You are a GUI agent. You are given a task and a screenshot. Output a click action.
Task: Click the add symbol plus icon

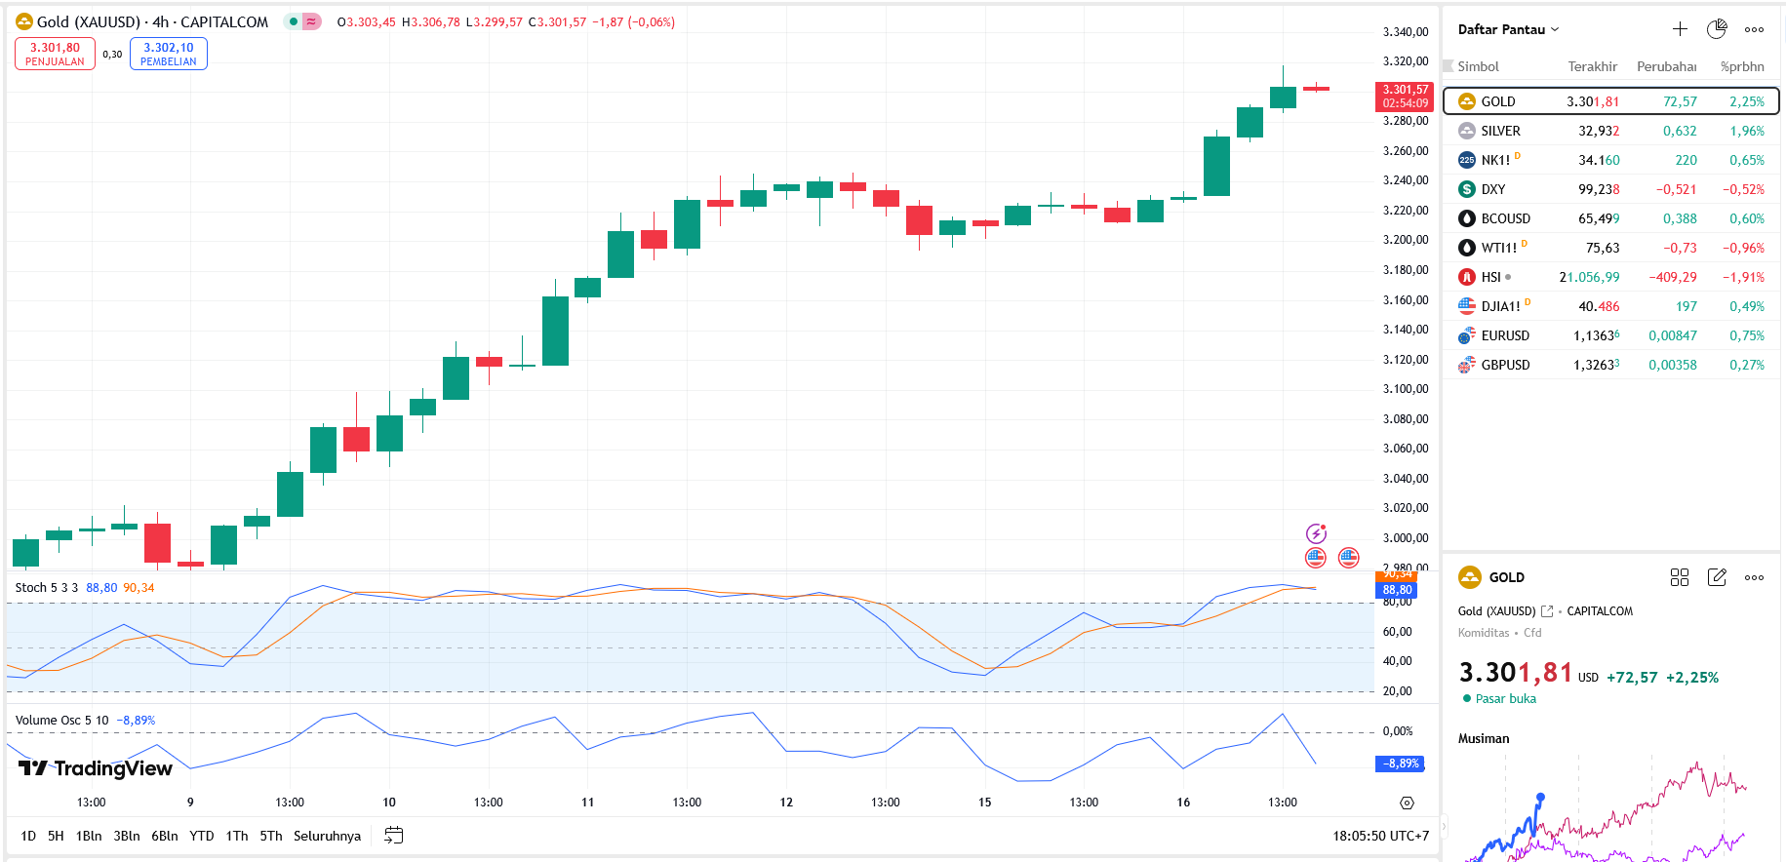pyautogui.click(x=1680, y=29)
